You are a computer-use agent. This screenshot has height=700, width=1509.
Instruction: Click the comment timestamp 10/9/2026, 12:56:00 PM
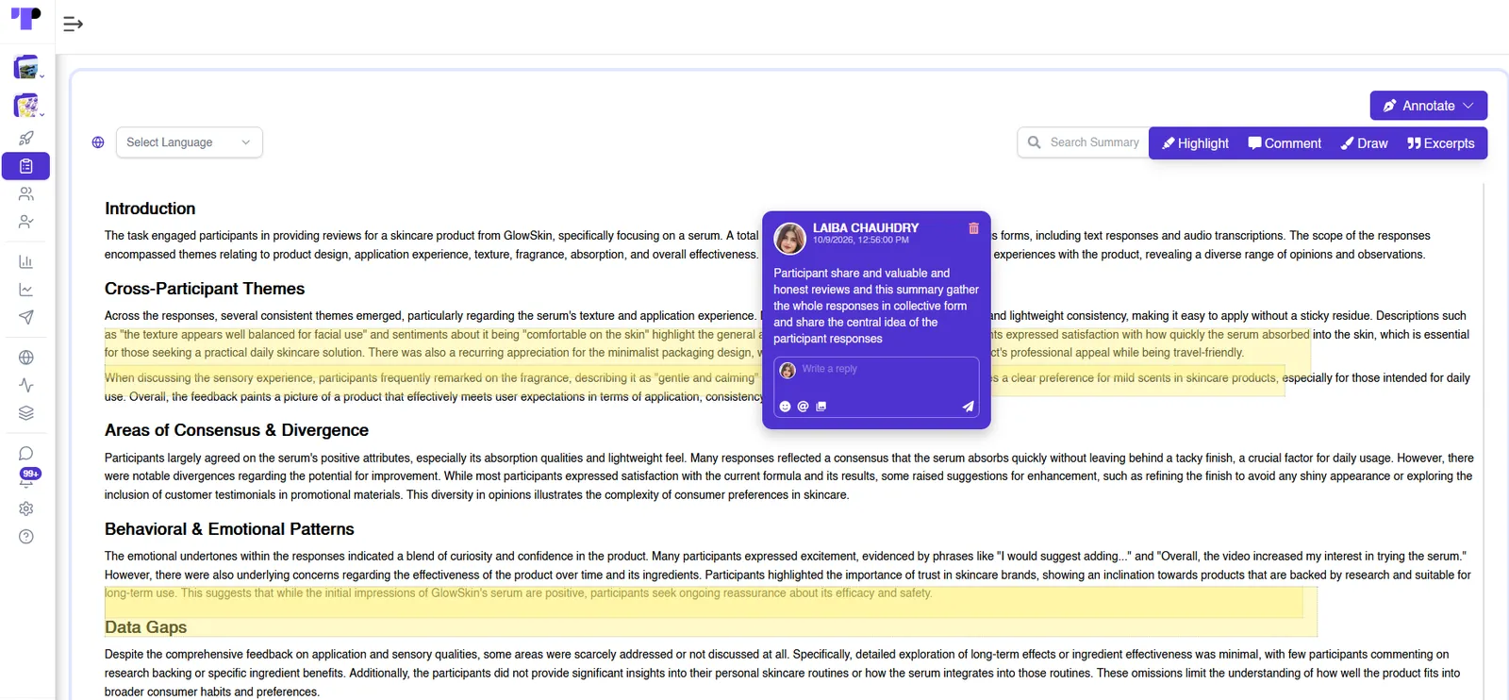pyautogui.click(x=861, y=241)
